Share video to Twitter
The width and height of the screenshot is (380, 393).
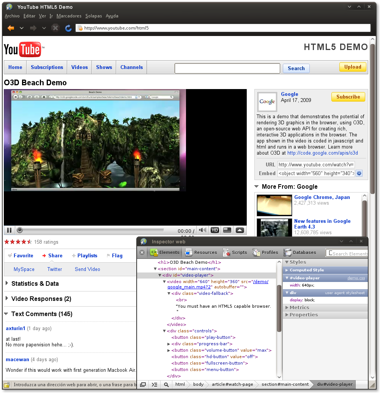click(54, 269)
